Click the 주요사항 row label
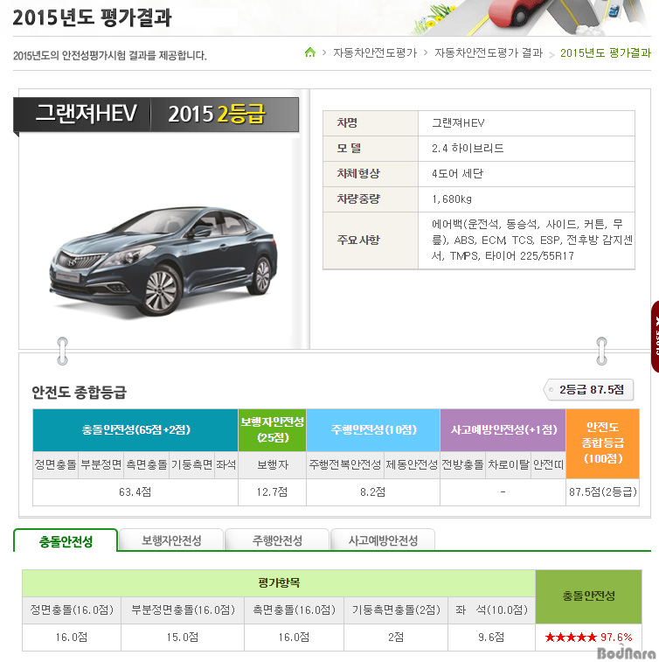659x662 pixels. tap(358, 240)
